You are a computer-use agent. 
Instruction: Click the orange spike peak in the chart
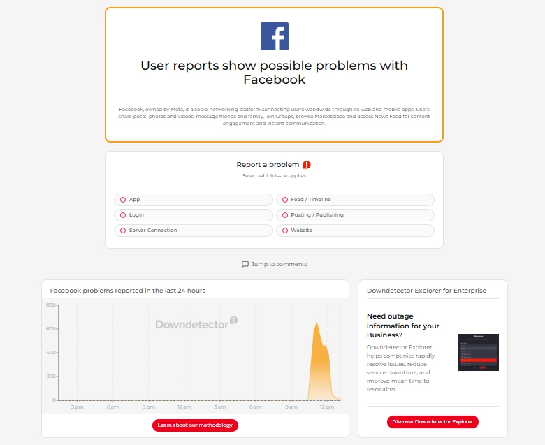(317, 323)
